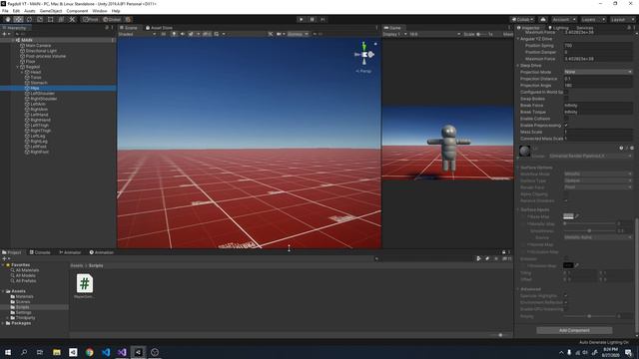
Task: Click the Break Force input field
Action: tap(598, 106)
